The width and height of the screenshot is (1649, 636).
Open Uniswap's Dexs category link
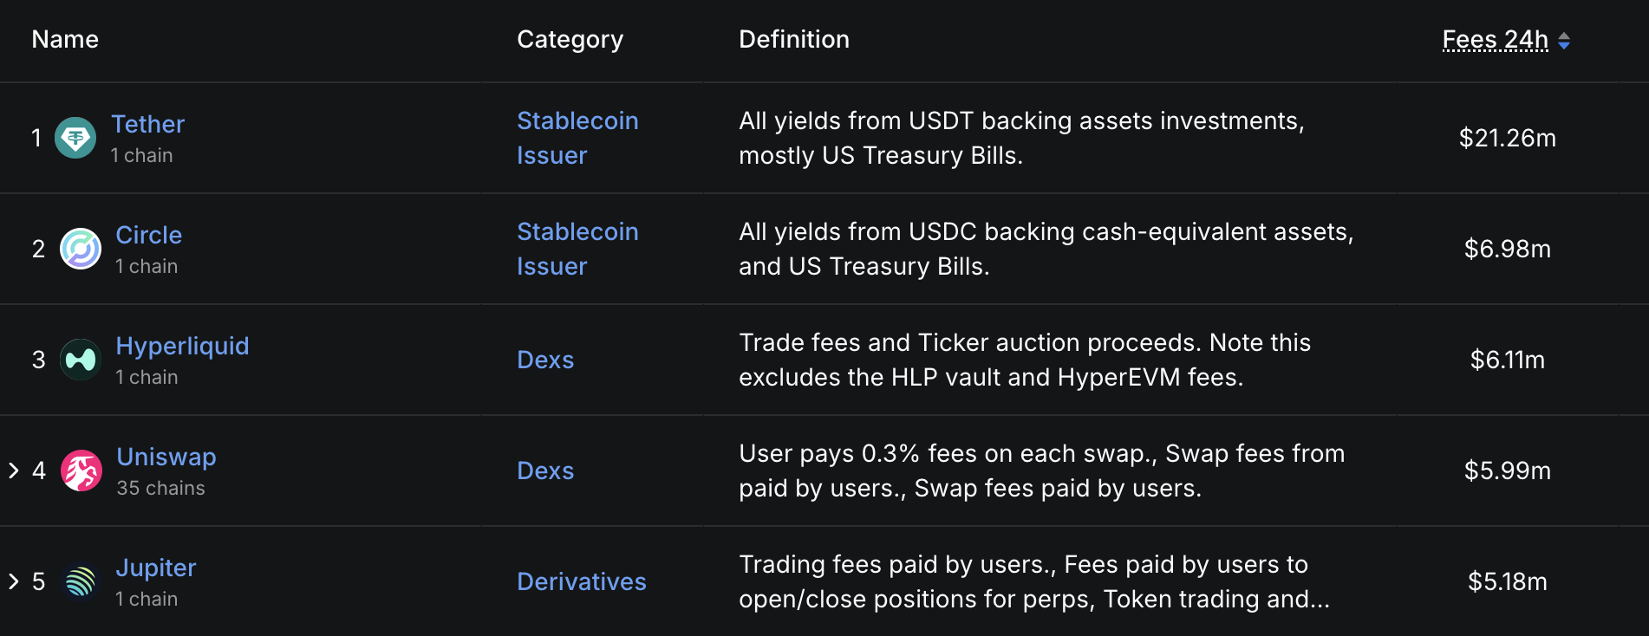point(545,471)
